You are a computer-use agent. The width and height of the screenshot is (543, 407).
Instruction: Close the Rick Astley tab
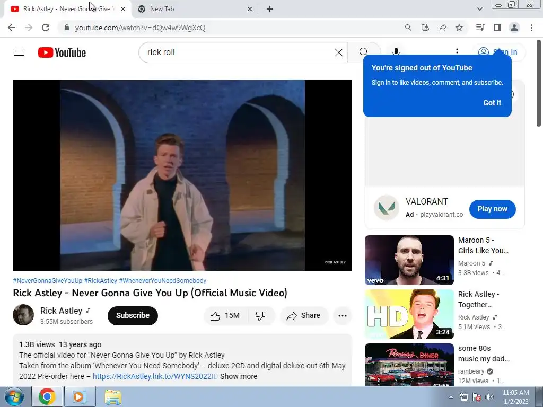tap(123, 9)
